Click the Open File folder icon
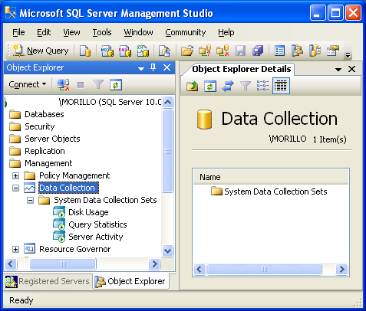Viewport: 366px width, 311px height. tap(187, 51)
